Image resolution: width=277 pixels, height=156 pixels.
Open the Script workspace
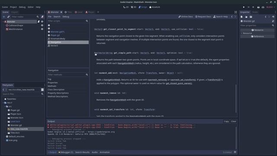point(143,7)
